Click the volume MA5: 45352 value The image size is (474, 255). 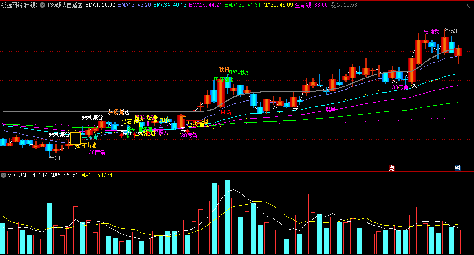(65, 175)
